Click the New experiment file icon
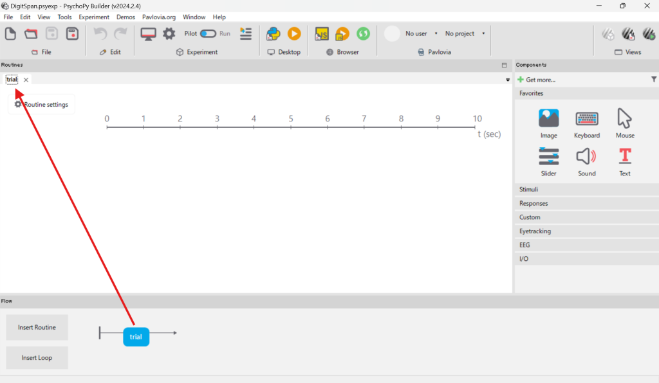Screen dimensions: 659x383 (x=11, y=33)
